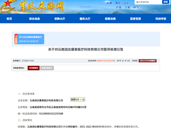Open the 服务大厅 navigation item
Image resolution: width=171 pixels, height=129 pixels.
[85, 19]
